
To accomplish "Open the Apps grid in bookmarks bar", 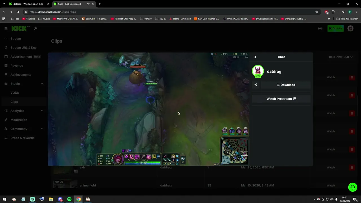I will (4, 19).
